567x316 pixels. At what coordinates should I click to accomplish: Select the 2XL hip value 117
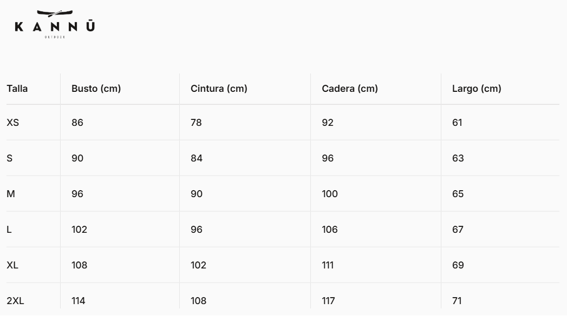tap(329, 301)
